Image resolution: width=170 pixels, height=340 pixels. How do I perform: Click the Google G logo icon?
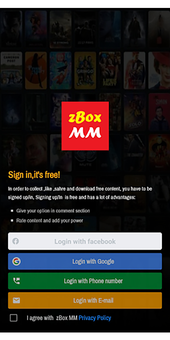[x=16, y=261]
